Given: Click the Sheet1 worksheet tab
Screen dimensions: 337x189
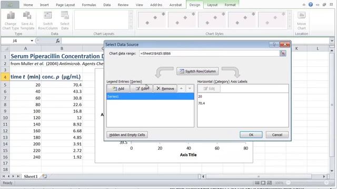Looking at the screenshot, I should pos(31,176).
